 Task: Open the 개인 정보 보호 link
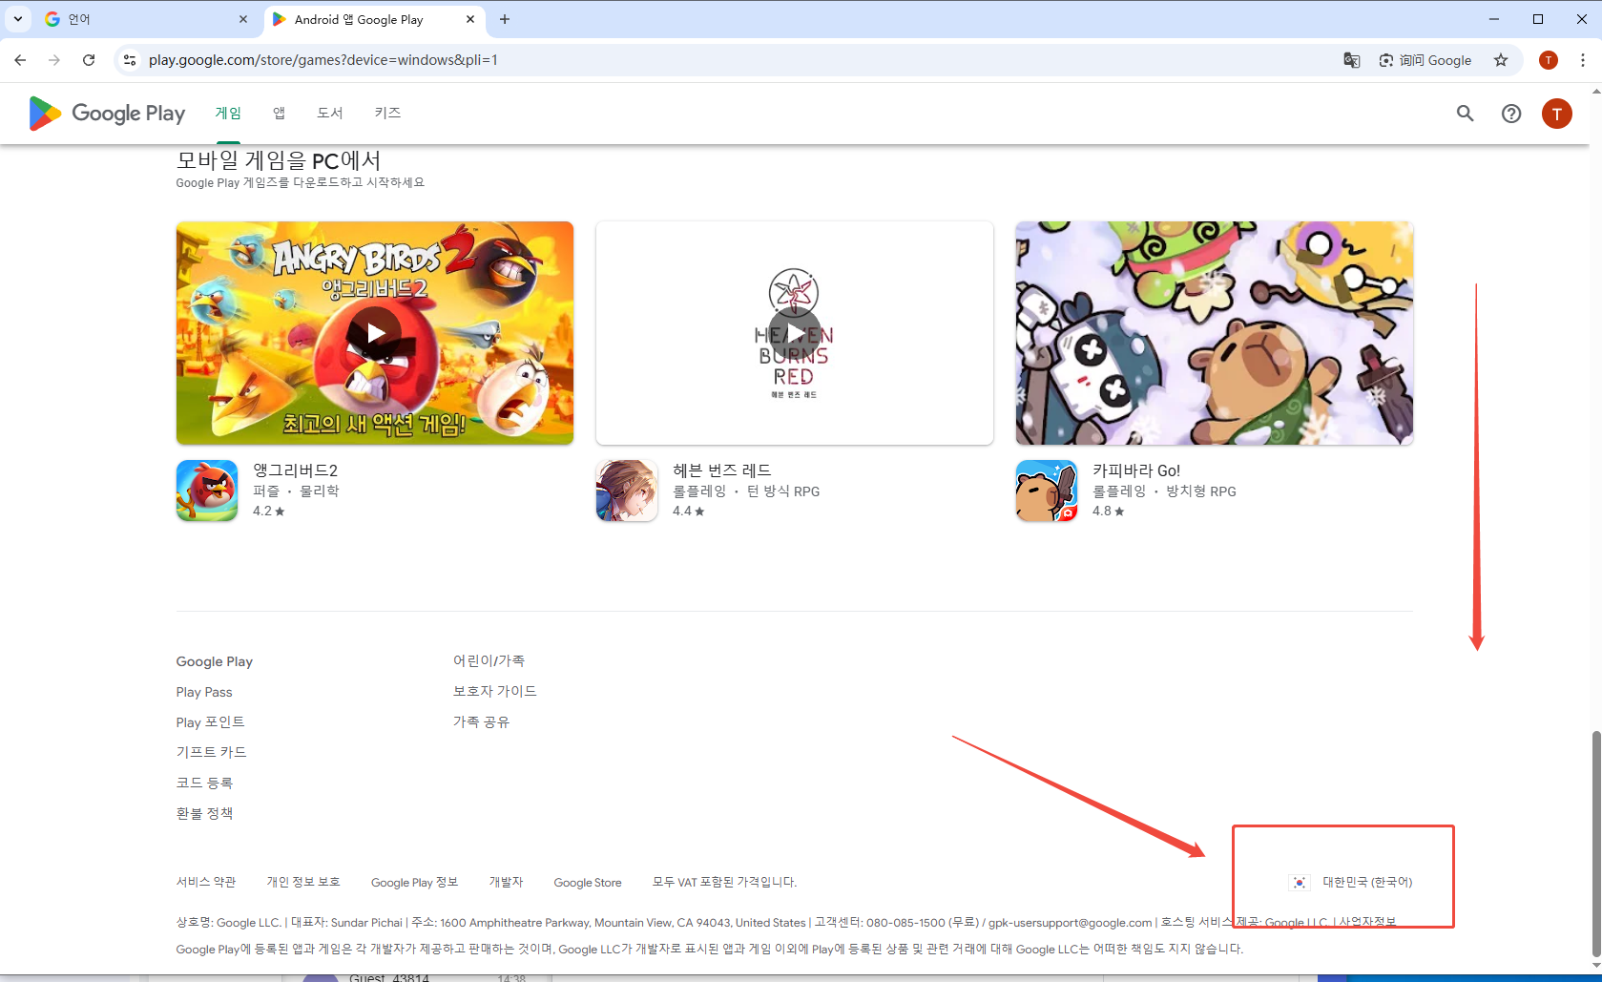click(x=303, y=882)
